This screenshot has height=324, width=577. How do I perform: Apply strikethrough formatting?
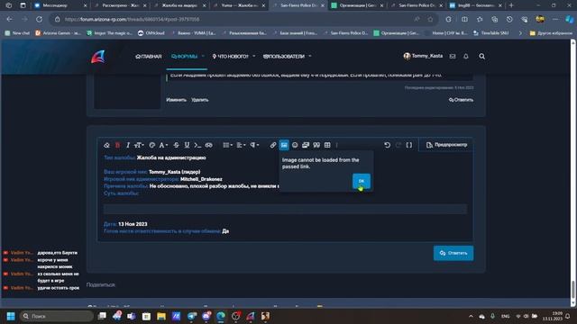pos(177,145)
